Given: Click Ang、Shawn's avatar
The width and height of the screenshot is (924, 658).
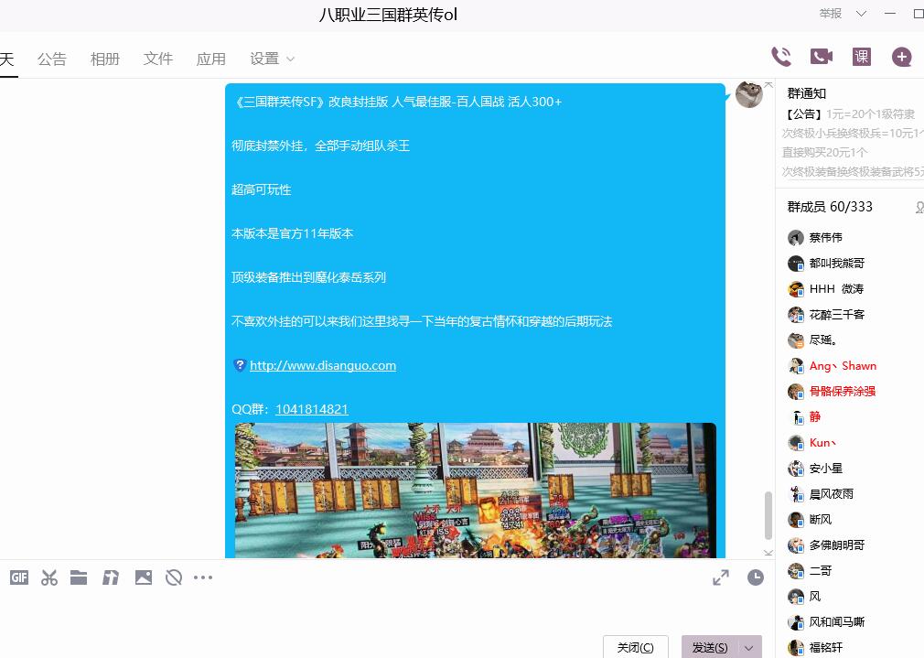Looking at the screenshot, I should (x=796, y=365).
